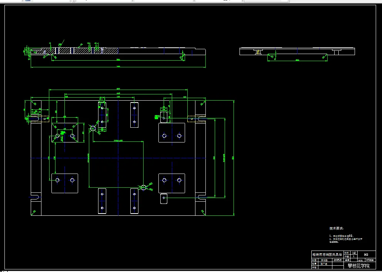Click the 攀枝花学院 text in the title block
The width and height of the screenshot is (382, 272).
[x=358, y=266]
